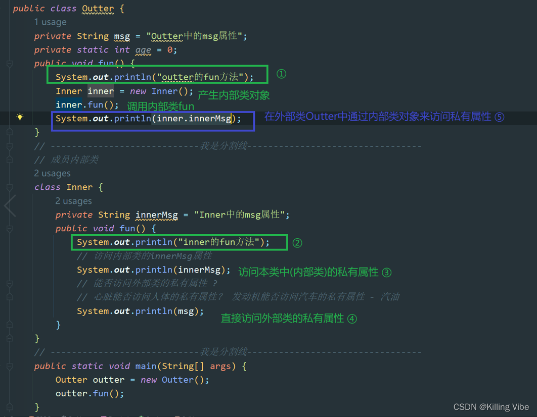Viewport: 537px width, 417px height.
Task: Click the class name 'Outter' in declaration
Action: [98, 9]
